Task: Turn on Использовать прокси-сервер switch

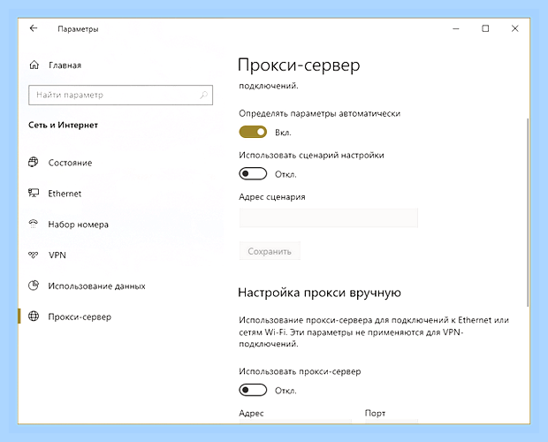Action: [x=253, y=390]
